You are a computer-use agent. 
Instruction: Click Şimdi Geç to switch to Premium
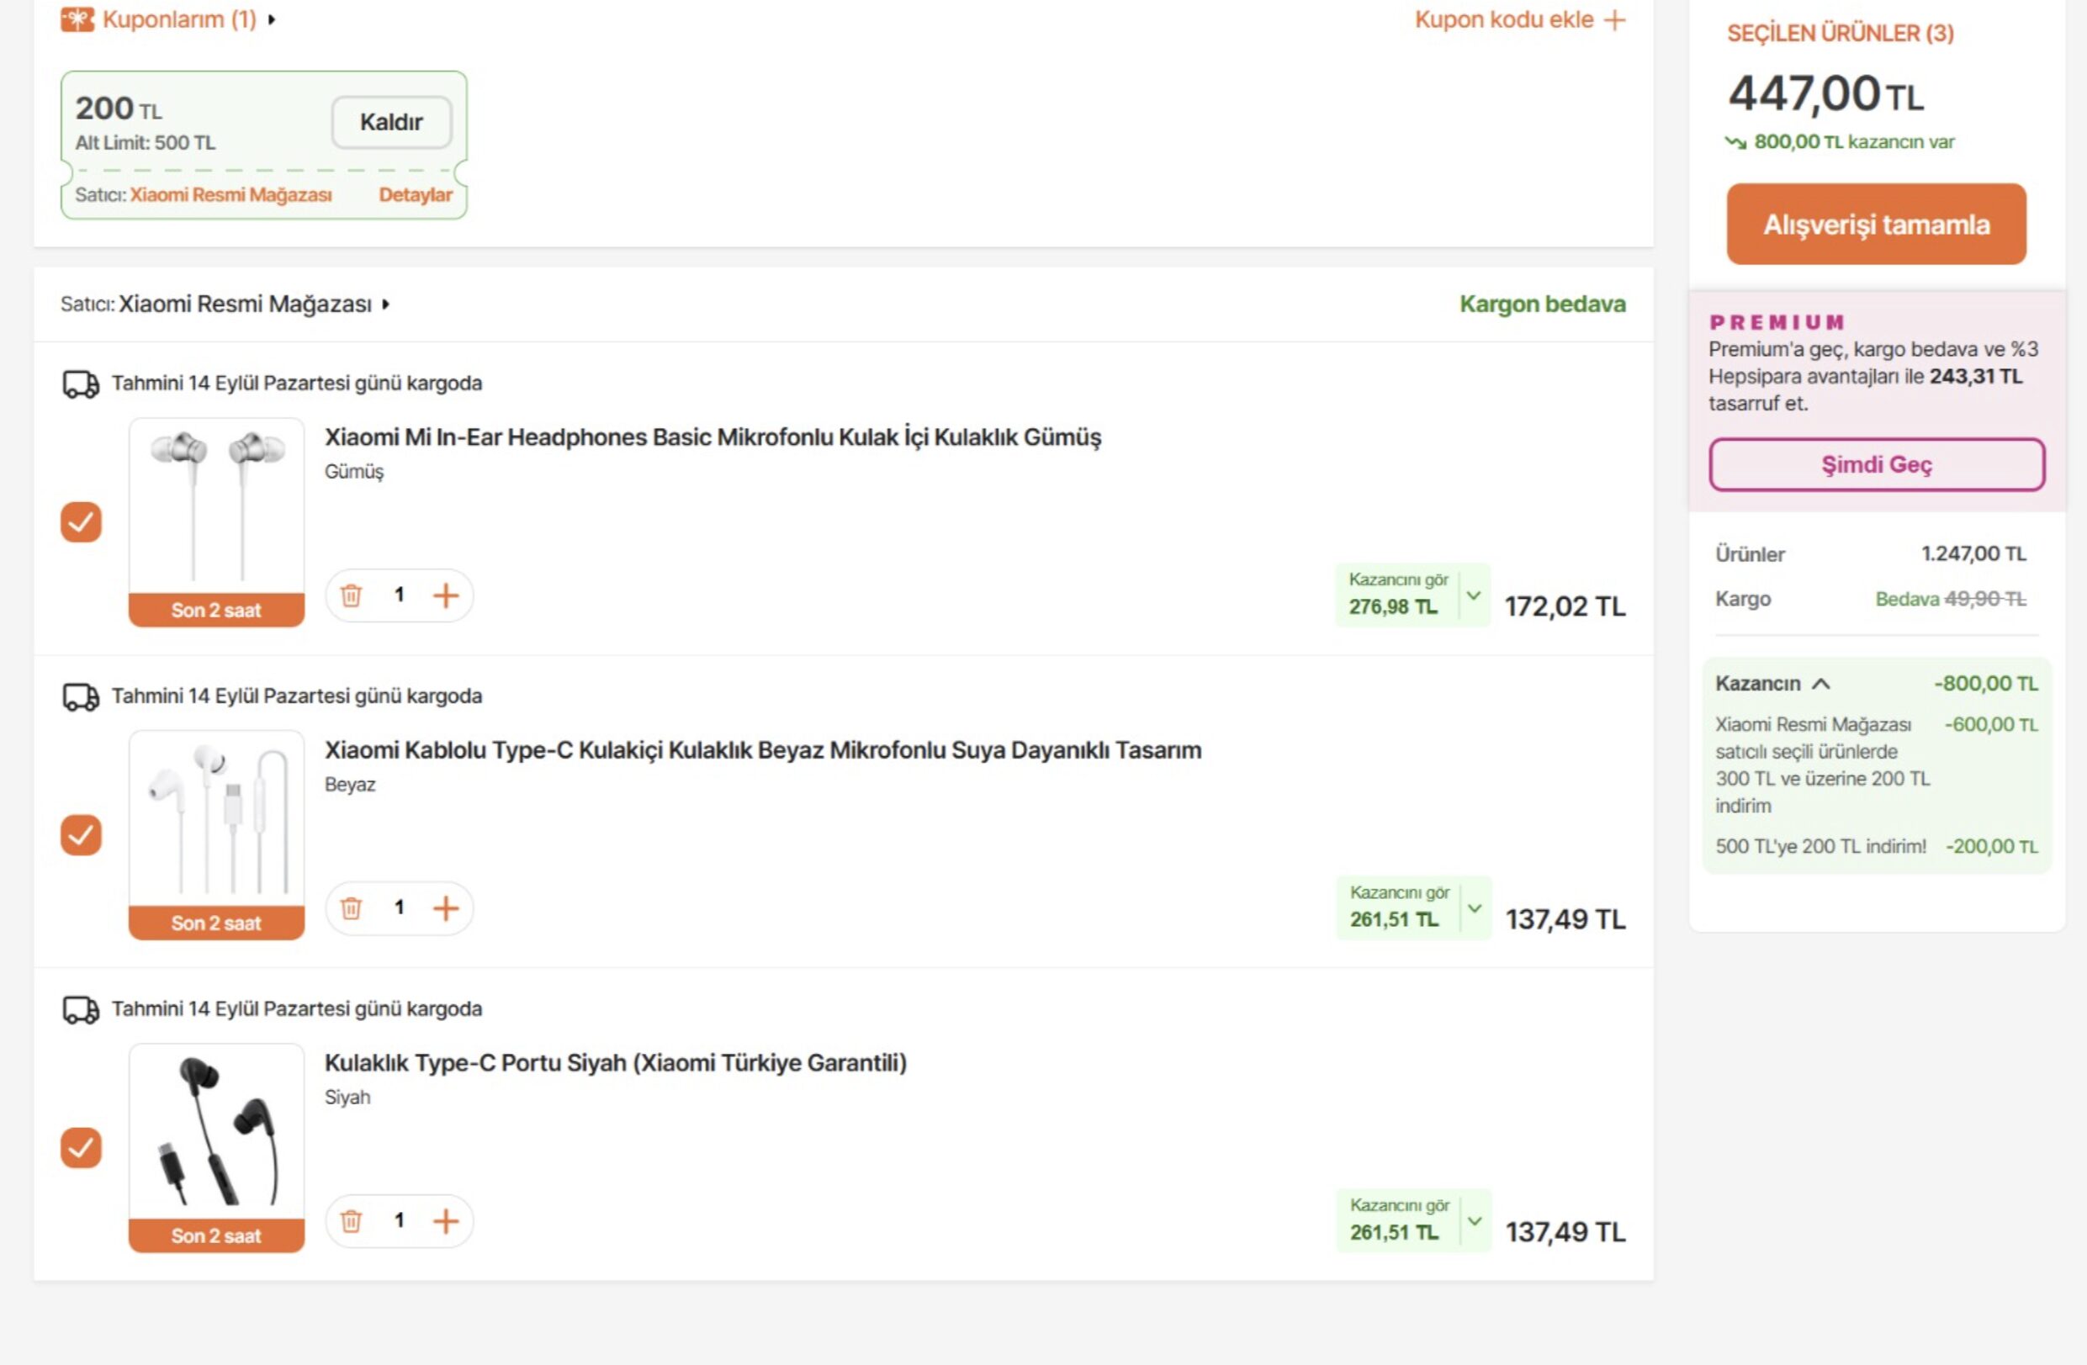pos(1877,464)
